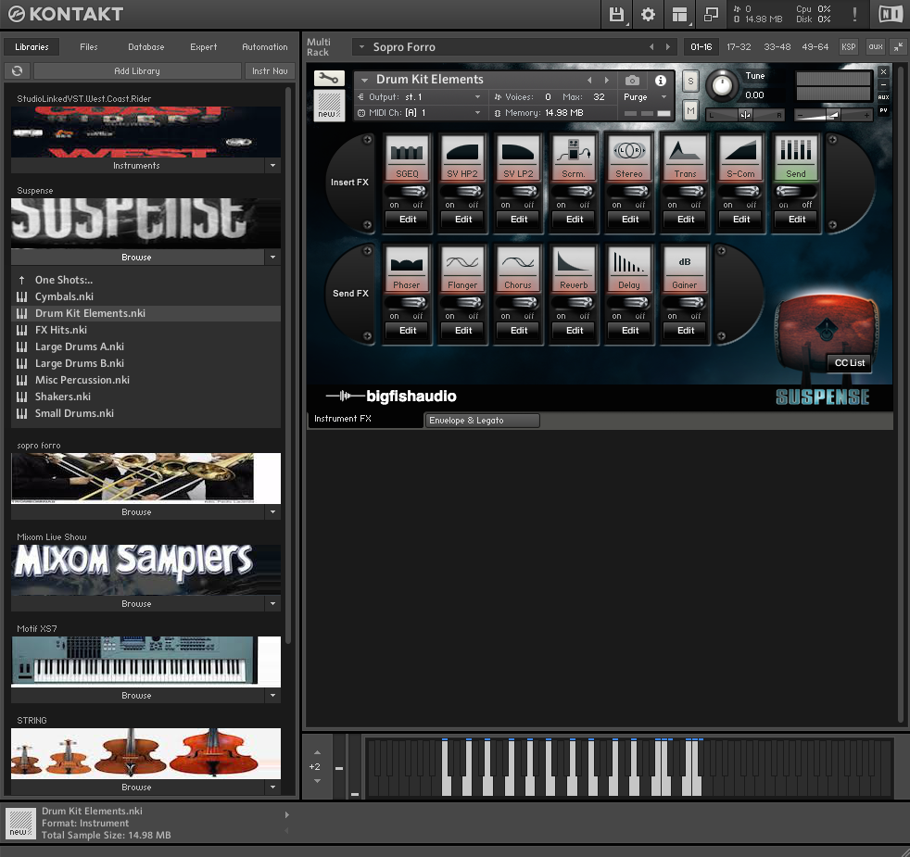Switch to the Expert tab
The width and height of the screenshot is (910, 857).
click(x=204, y=47)
